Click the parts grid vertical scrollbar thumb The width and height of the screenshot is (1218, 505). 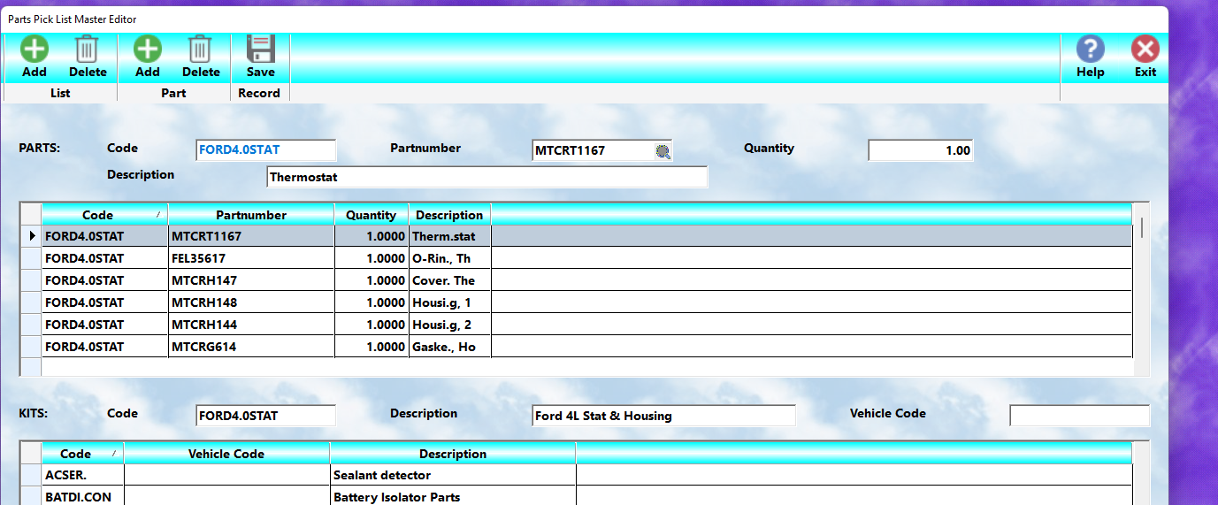pyautogui.click(x=1142, y=227)
